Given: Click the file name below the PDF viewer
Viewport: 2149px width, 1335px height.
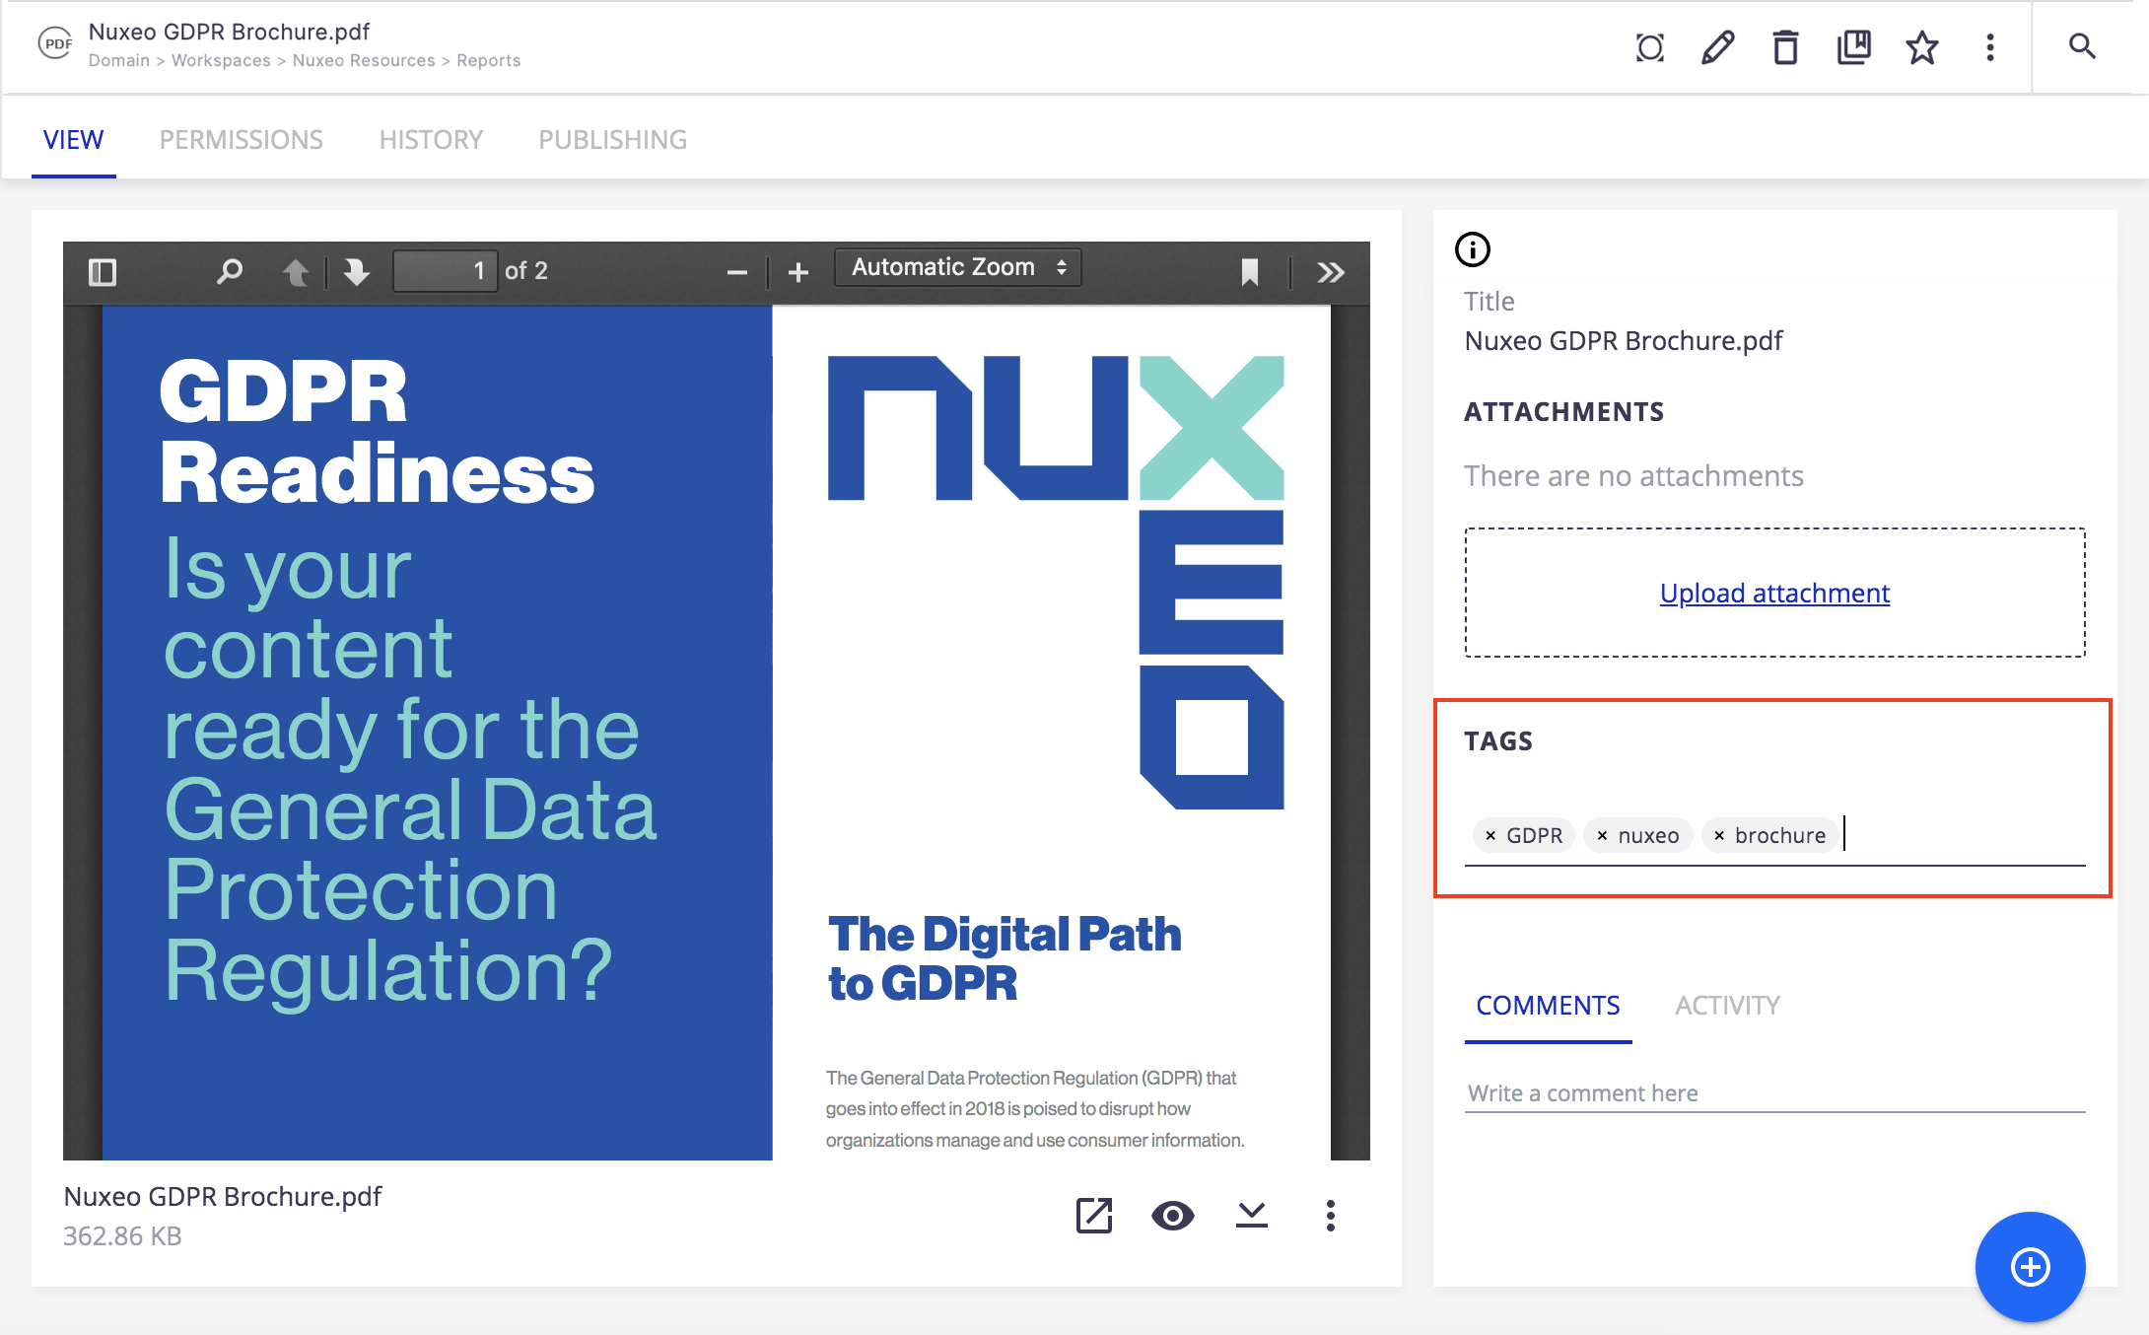Looking at the screenshot, I should (223, 1196).
